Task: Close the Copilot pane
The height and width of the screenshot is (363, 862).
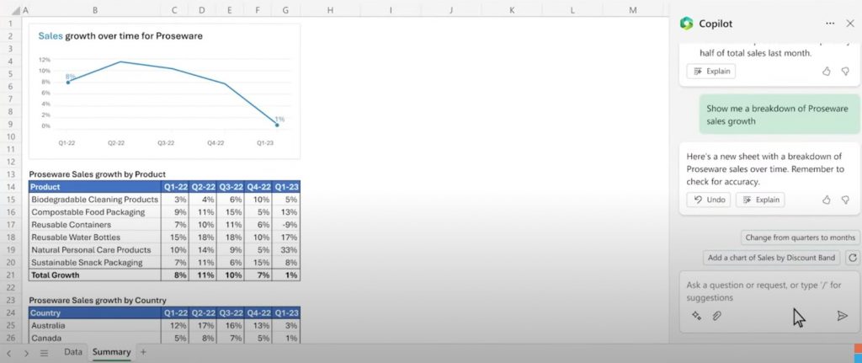Action: pos(849,23)
